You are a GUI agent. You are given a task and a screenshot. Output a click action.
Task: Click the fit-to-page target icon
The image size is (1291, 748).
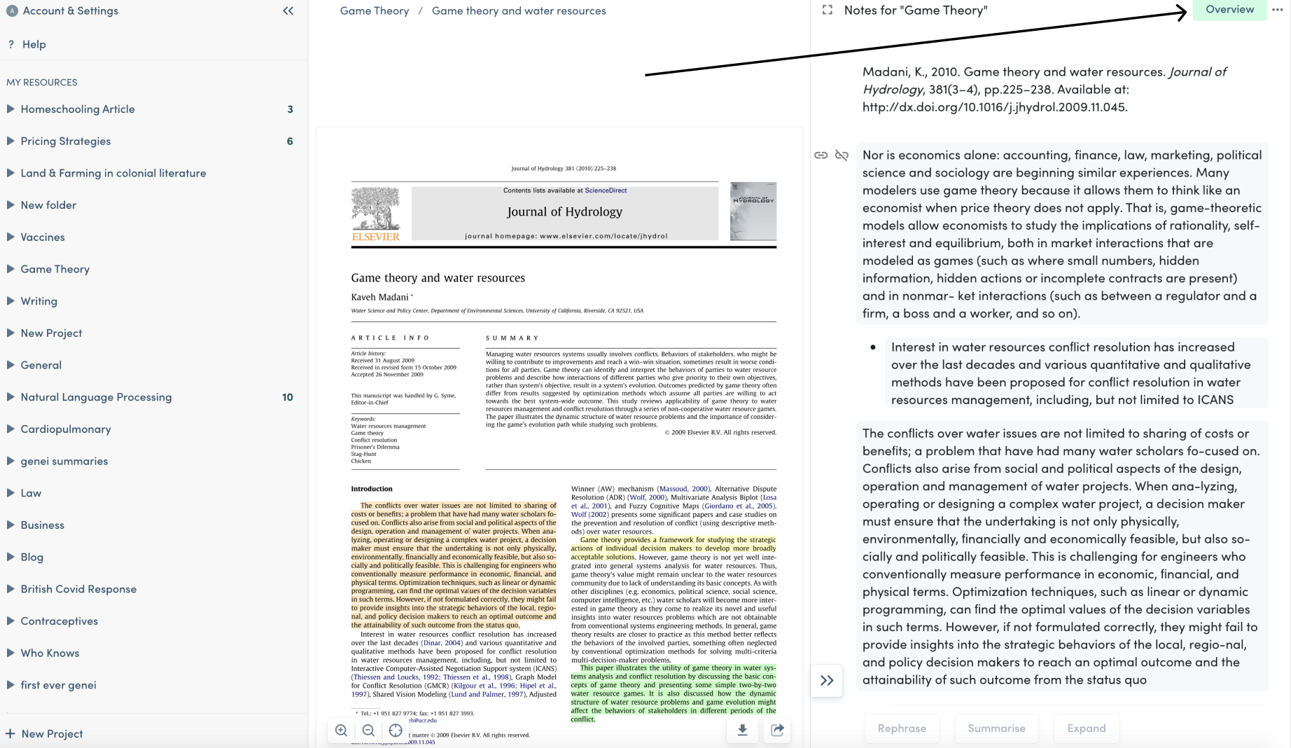(x=396, y=730)
